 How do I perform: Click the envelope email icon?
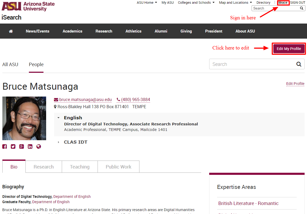56,100
